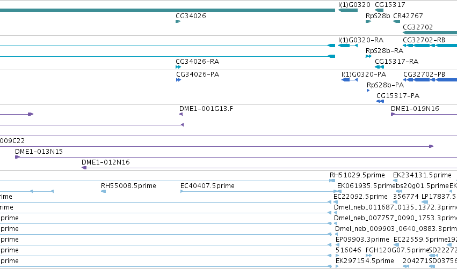457x269 pixels.
Task: Select the CG32702 gene bar glyph
Action: (430, 33)
